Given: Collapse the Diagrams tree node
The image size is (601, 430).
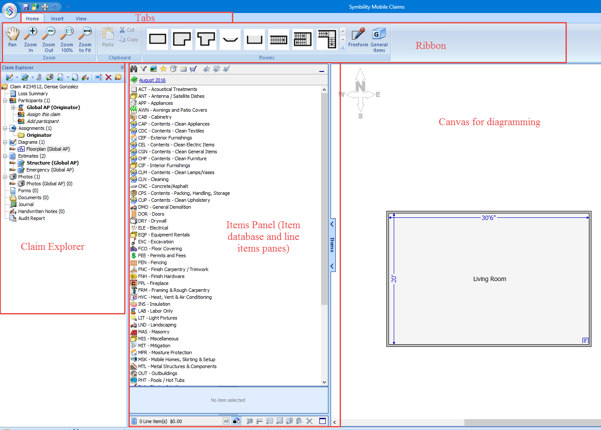Looking at the screenshot, I should point(5,142).
